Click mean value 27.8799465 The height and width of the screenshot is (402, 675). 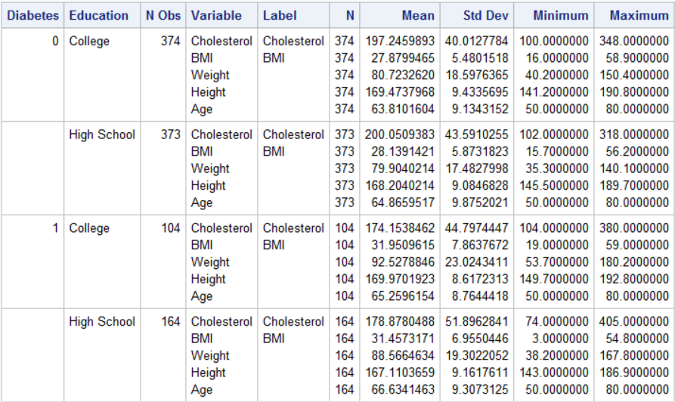403,58
